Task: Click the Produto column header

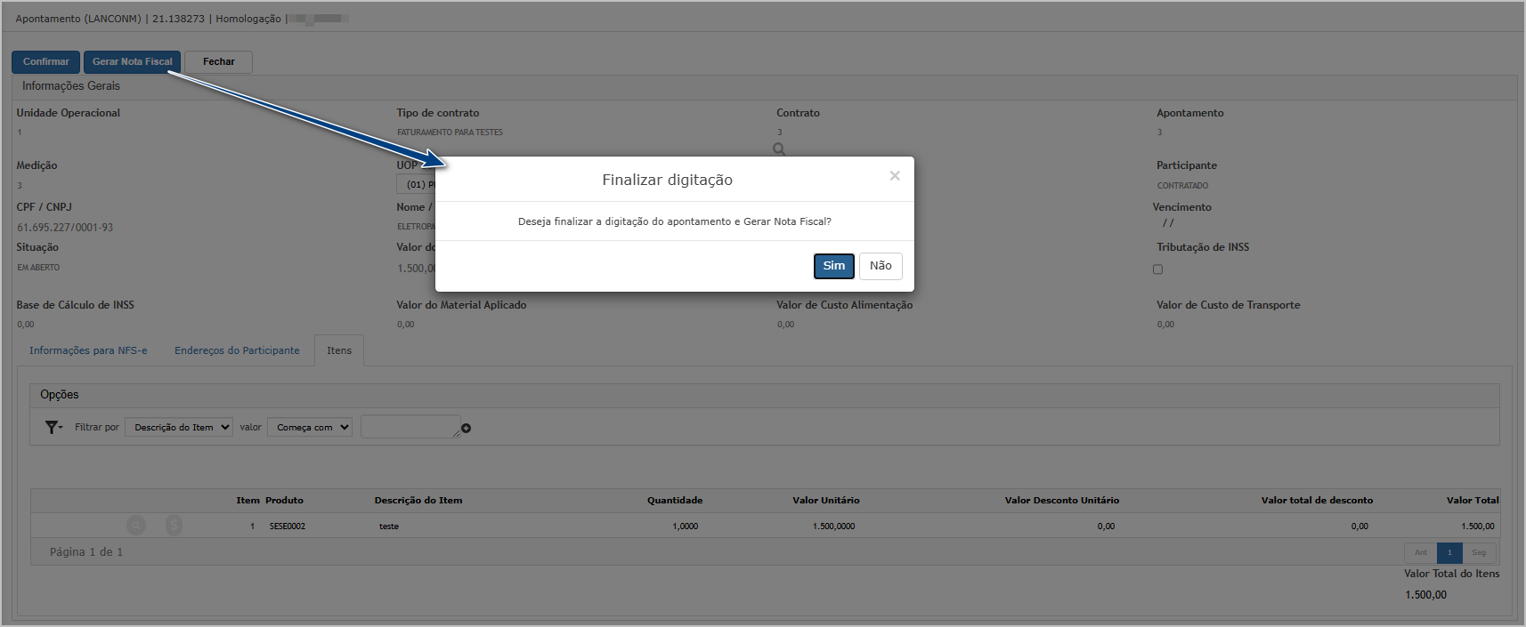Action: [x=284, y=501]
